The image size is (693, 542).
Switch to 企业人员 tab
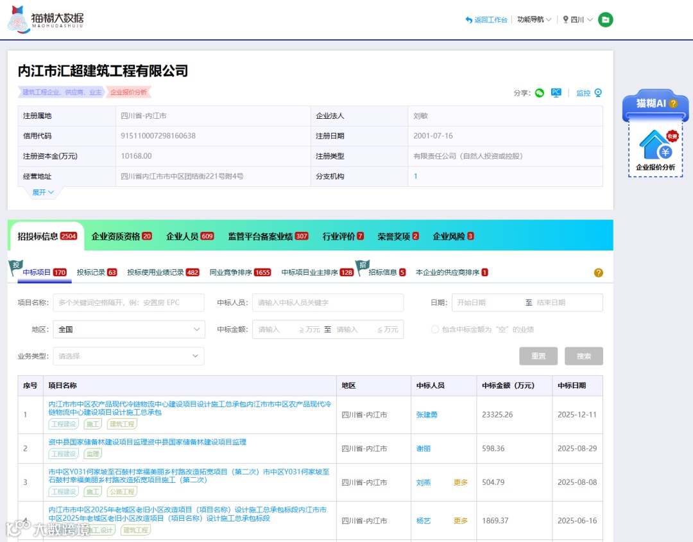[190, 236]
